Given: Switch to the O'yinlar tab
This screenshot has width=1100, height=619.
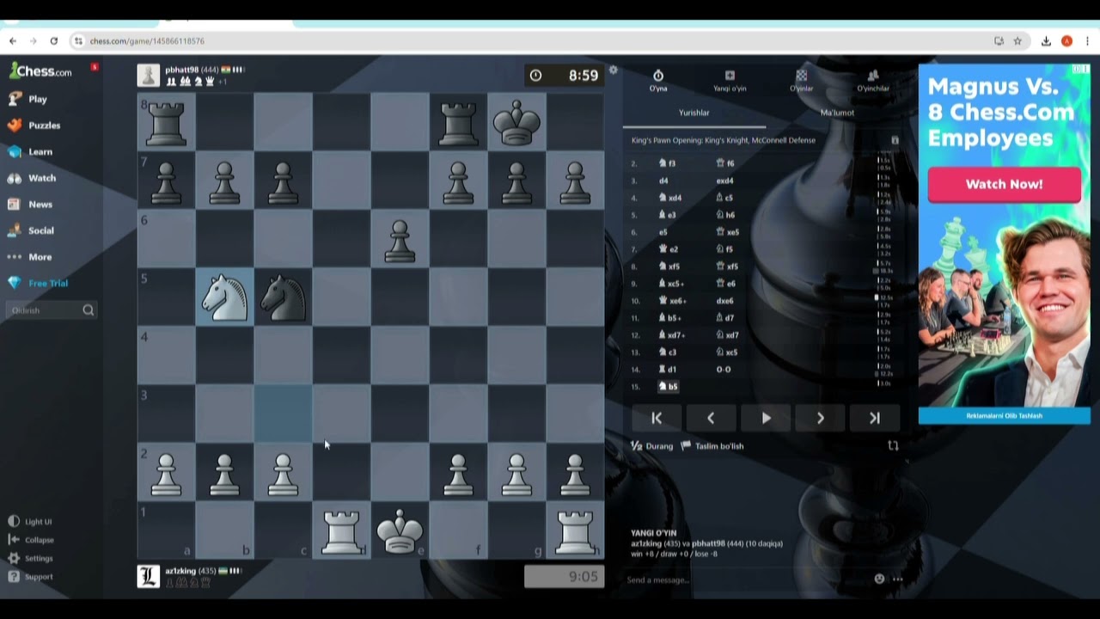Looking at the screenshot, I should click(x=801, y=81).
